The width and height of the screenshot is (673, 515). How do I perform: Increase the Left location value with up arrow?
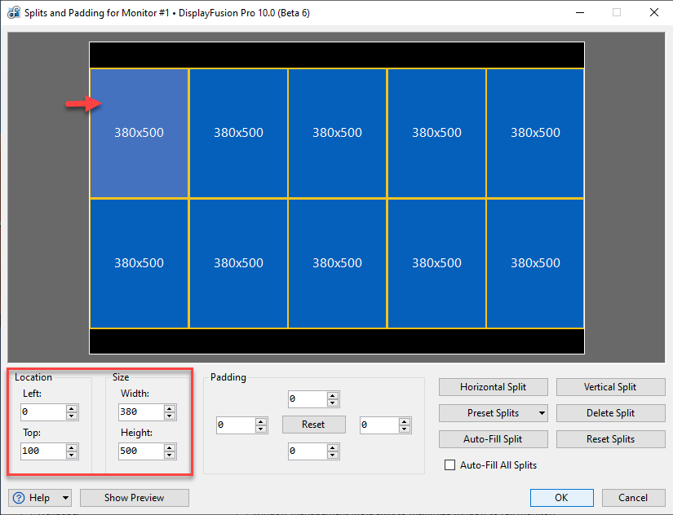(x=72, y=408)
